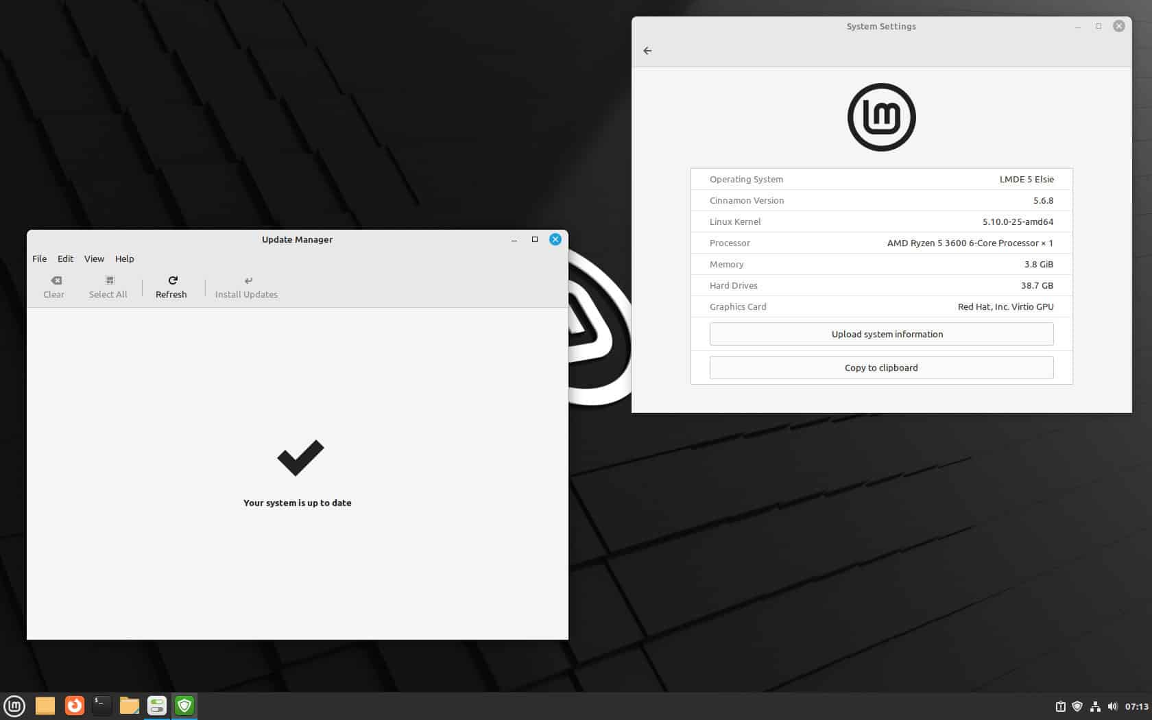The image size is (1152, 720).
Task: Trigger Install Updates in the toolbar
Action: point(246,286)
